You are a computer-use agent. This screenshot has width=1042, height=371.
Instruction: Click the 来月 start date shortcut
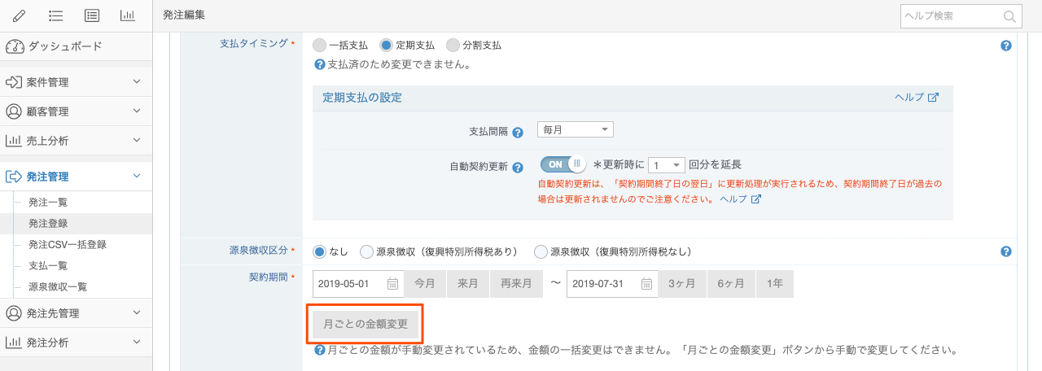[x=467, y=284]
